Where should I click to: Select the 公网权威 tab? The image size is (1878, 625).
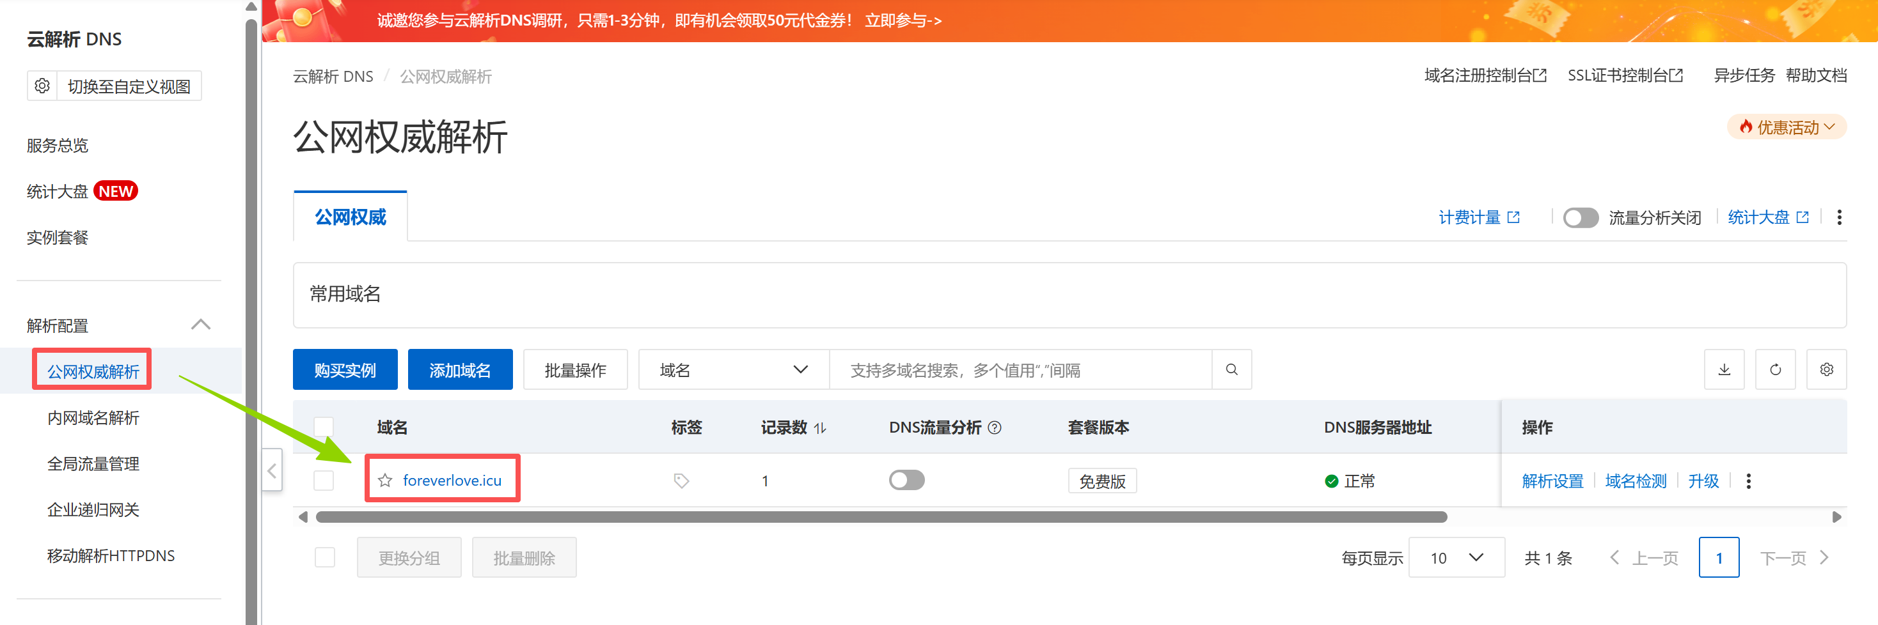(x=351, y=217)
